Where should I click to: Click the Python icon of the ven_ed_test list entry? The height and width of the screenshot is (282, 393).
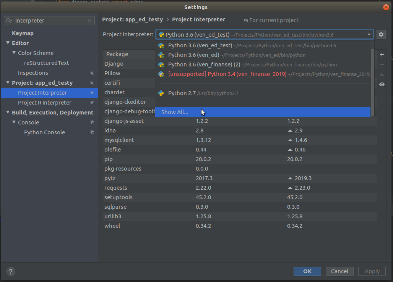click(161, 45)
